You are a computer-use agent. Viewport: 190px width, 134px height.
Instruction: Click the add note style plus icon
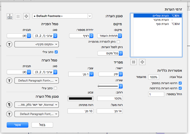coord(26,16)
